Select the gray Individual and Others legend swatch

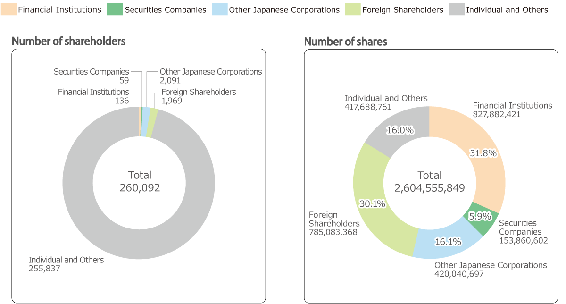pos(457,9)
